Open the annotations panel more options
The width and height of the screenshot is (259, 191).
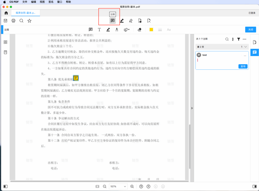245,39
